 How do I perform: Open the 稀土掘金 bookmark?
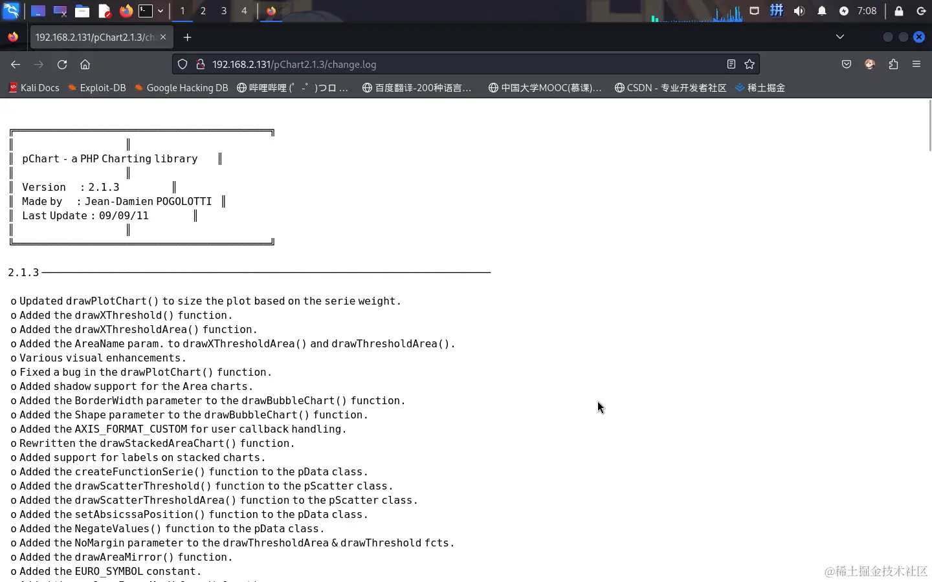click(760, 88)
